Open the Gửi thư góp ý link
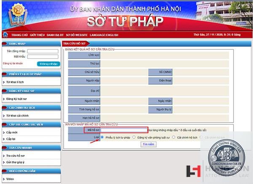253x184 pixels. pos(15,162)
